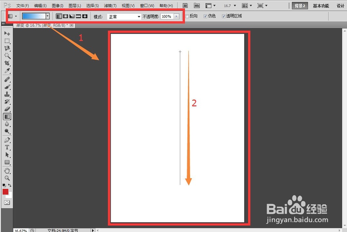Screen dimensions: 347x232
Task: Select the Rectangular Marquee tool
Action: [x=7, y=41]
